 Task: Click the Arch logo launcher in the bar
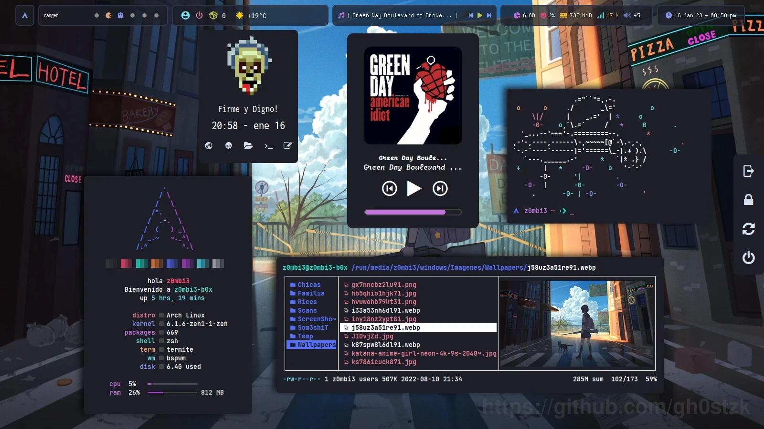(25, 15)
